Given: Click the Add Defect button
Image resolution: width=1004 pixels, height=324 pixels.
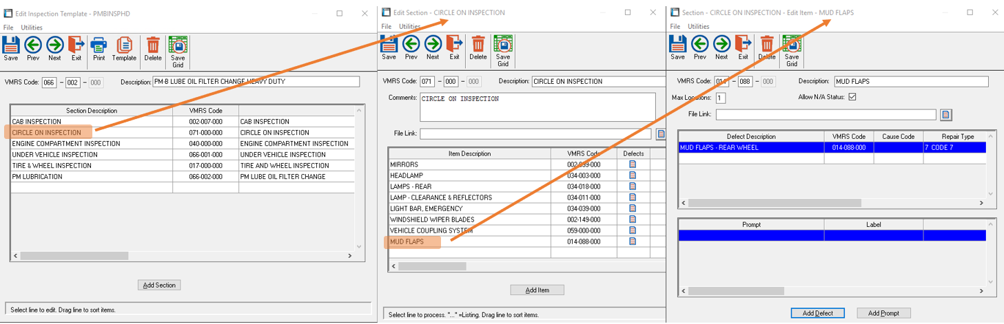Looking at the screenshot, I should coord(817,313).
